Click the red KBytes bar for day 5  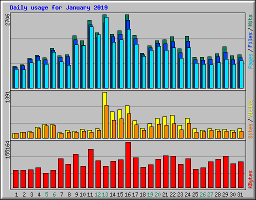45,180
